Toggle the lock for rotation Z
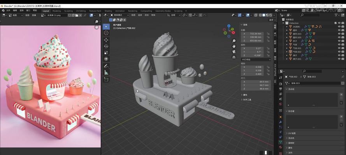This screenshot has width=346, height=155. click(x=268, y=55)
